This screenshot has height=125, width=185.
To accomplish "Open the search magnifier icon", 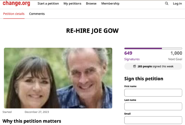I will [x=166, y=3].
